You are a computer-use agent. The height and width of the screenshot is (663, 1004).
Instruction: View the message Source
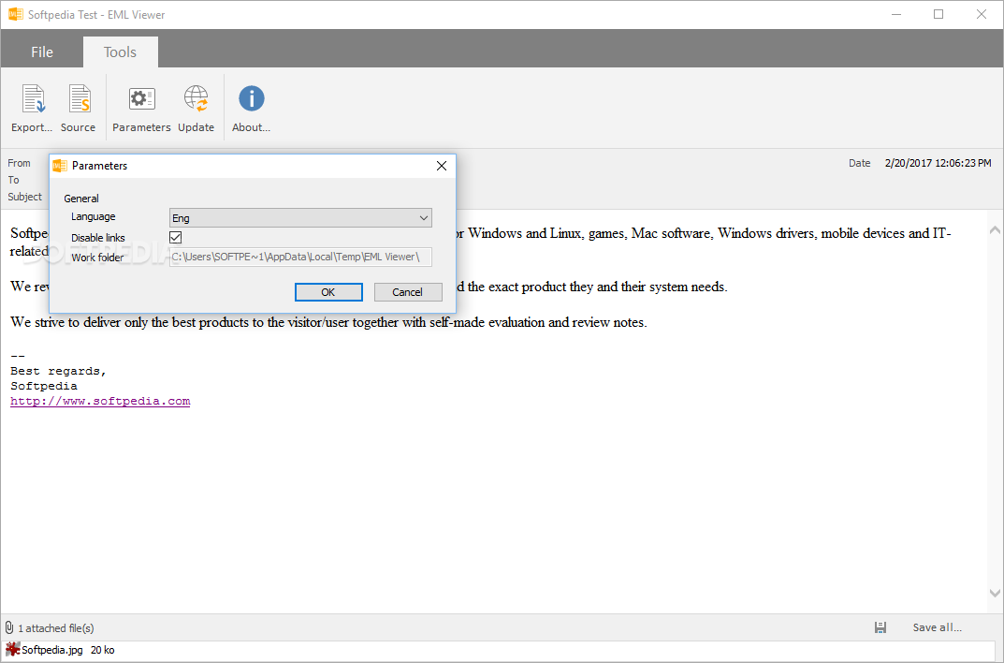[78, 109]
